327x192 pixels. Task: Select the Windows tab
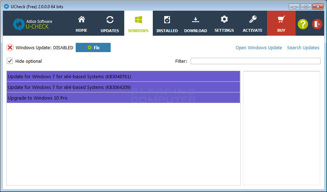coord(139,23)
